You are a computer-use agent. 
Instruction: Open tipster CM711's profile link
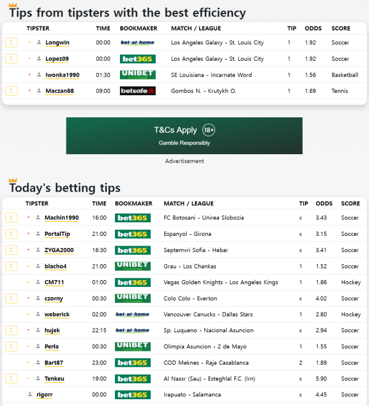point(54,283)
